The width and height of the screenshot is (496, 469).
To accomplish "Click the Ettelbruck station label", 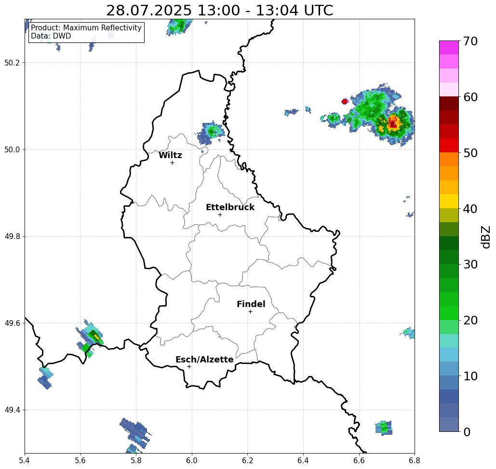I will coord(230,207).
